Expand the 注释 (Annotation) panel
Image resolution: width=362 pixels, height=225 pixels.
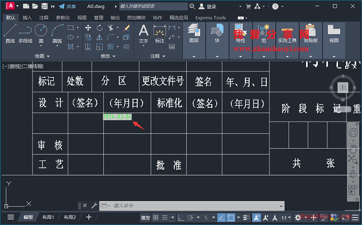pyautogui.click(x=158, y=56)
